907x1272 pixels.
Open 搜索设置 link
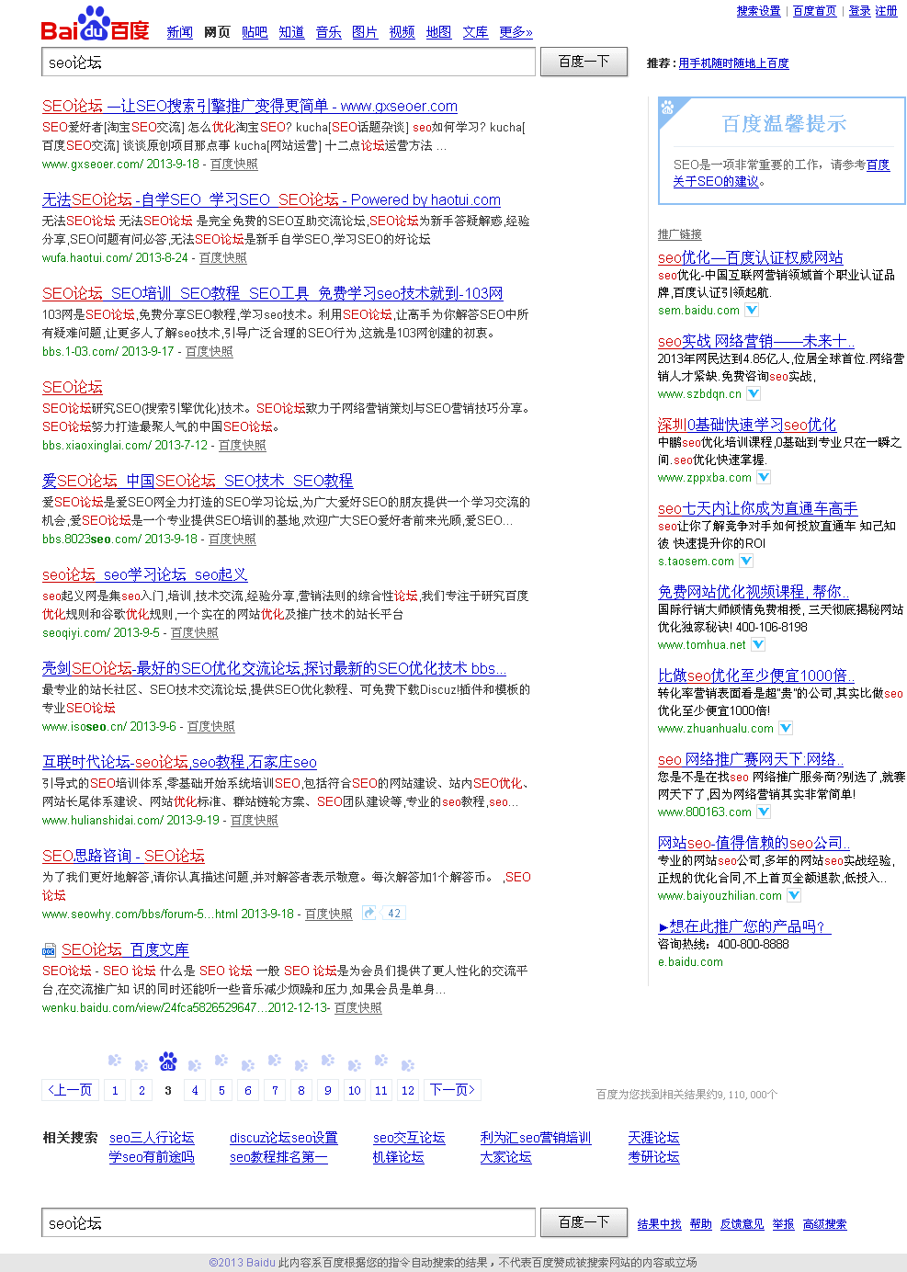(758, 11)
